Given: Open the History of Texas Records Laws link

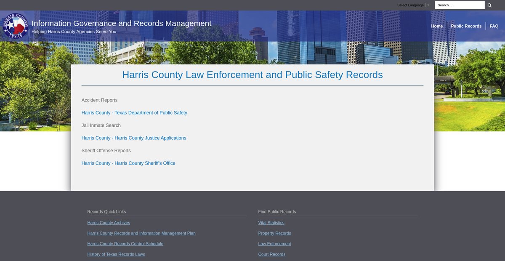Looking at the screenshot, I should (x=116, y=254).
